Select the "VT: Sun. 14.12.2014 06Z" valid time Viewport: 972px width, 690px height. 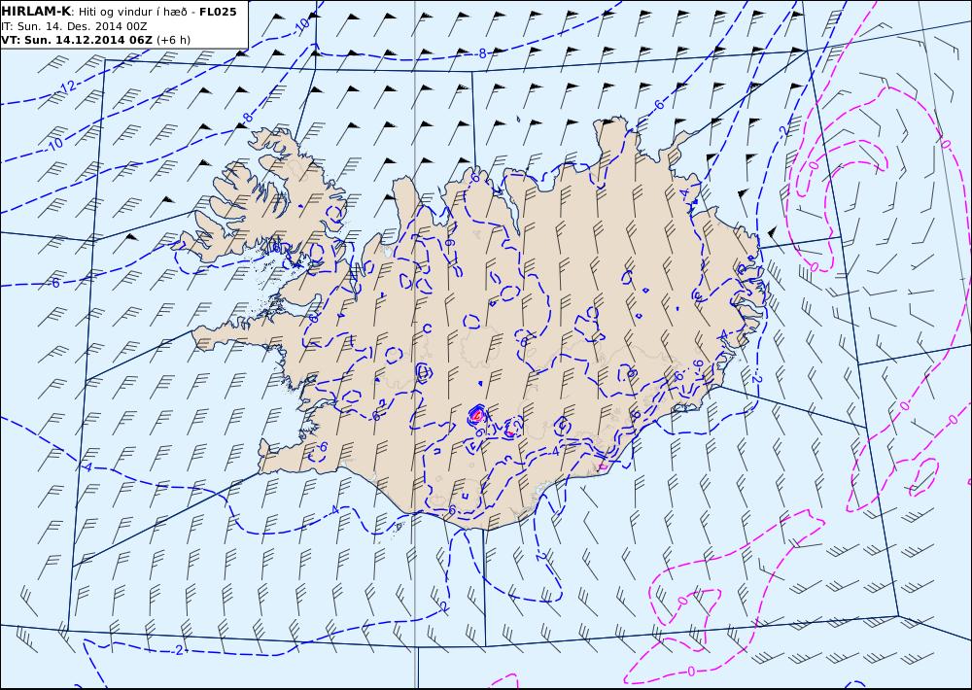(x=76, y=40)
